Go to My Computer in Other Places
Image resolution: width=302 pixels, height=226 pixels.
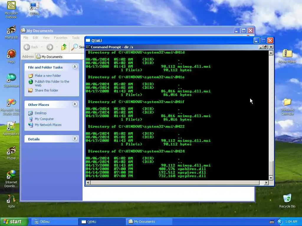click(44, 119)
